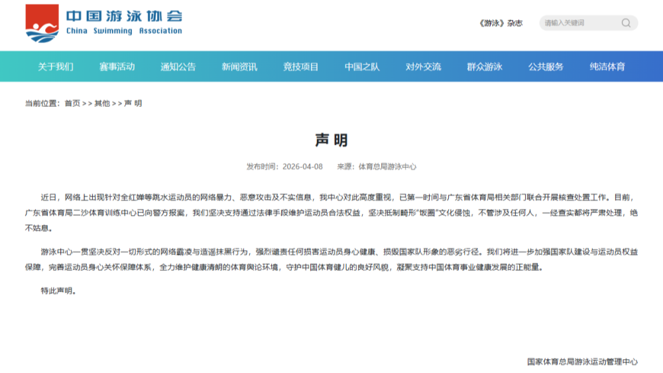Click the search magnifier icon
Viewport: 663px width, 373px height.
[627, 23]
